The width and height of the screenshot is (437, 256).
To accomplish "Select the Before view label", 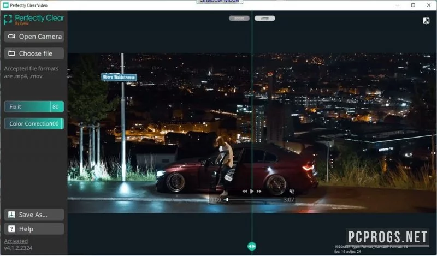I will [x=239, y=19].
